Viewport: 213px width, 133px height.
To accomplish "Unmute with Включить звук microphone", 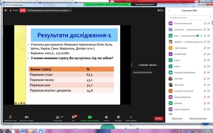I will tap(10, 118).
